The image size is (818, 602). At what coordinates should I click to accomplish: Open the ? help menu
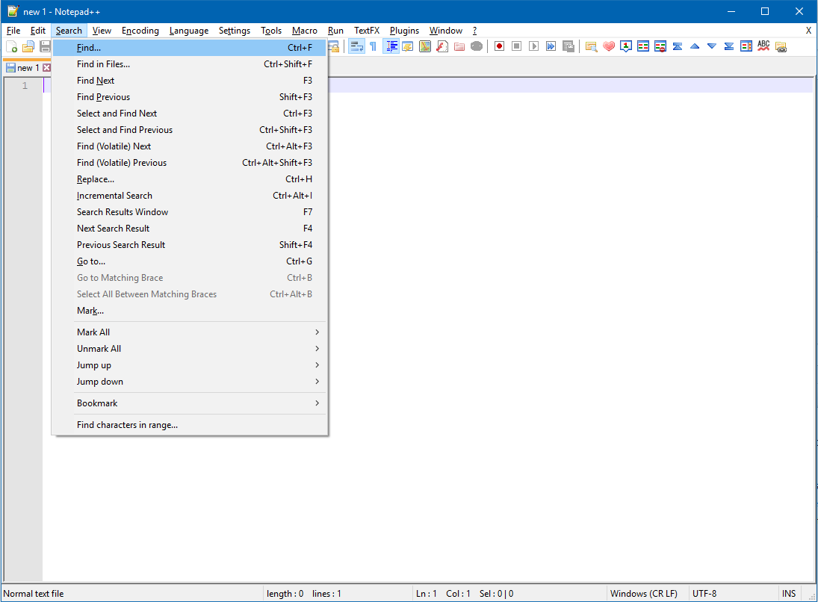(x=474, y=31)
